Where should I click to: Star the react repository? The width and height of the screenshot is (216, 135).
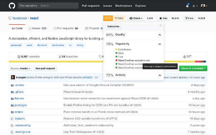[163, 18]
